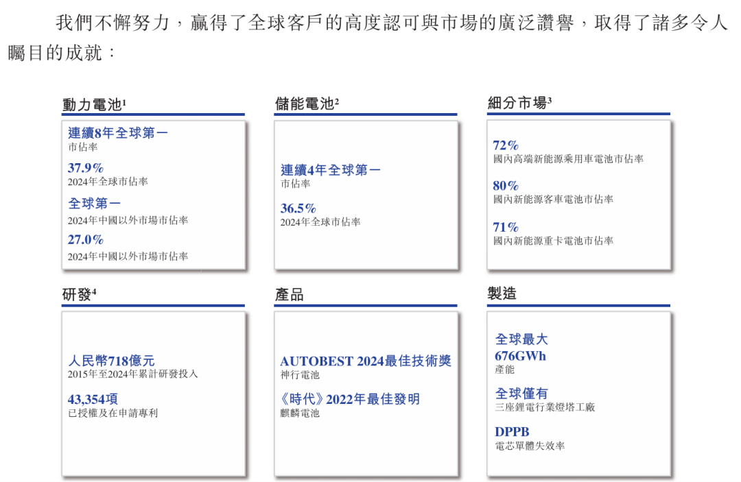Click 2015年至2024年累計研發投入 caption

pos(133,374)
